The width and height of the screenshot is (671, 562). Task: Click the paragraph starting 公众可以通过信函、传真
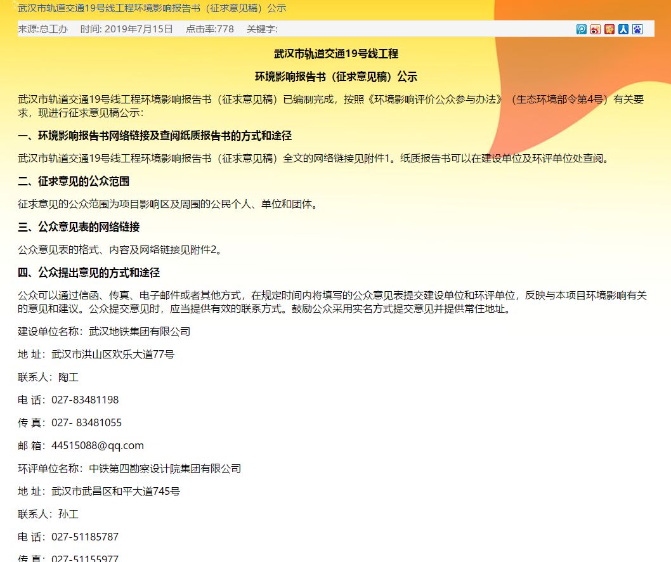click(332, 302)
